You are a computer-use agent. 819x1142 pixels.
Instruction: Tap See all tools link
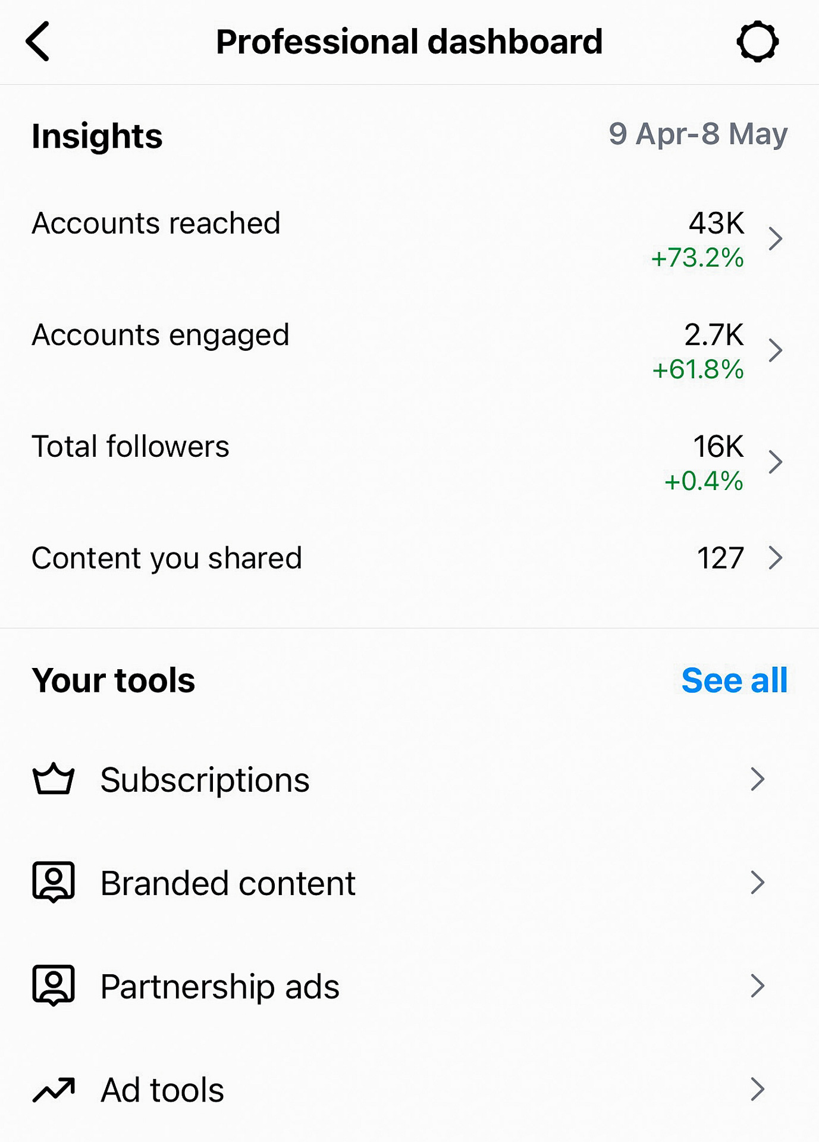tap(735, 680)
